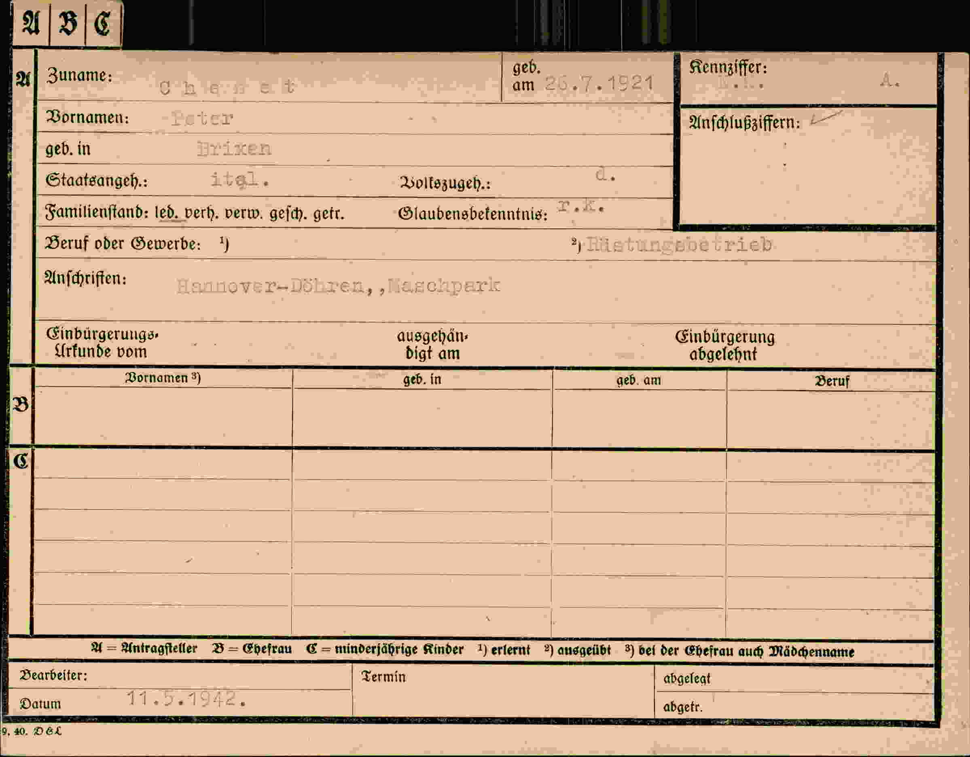Click the "Bearbeiter:" label

pyautogui.click(x=53, y=675)
